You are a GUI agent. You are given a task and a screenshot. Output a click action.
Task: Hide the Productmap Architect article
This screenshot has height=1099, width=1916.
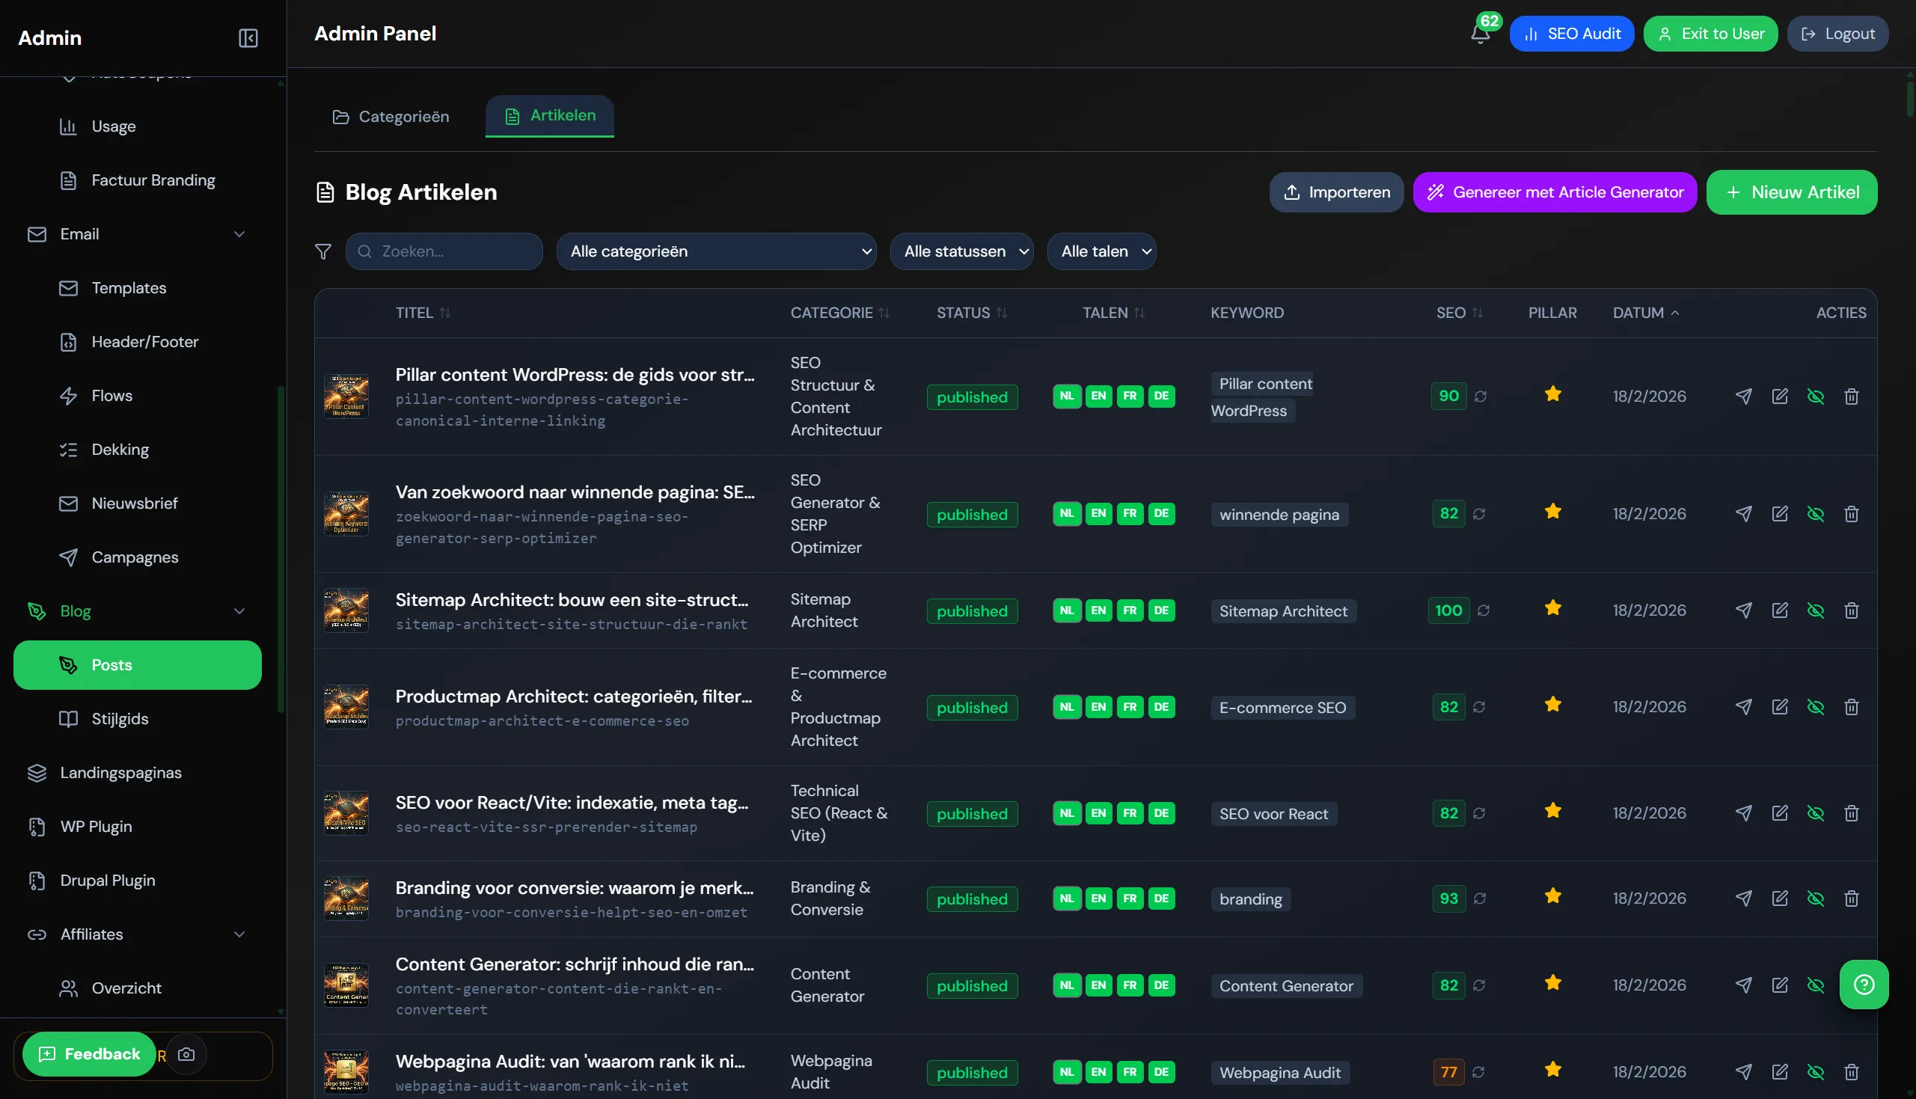(x=1816, y=707)
